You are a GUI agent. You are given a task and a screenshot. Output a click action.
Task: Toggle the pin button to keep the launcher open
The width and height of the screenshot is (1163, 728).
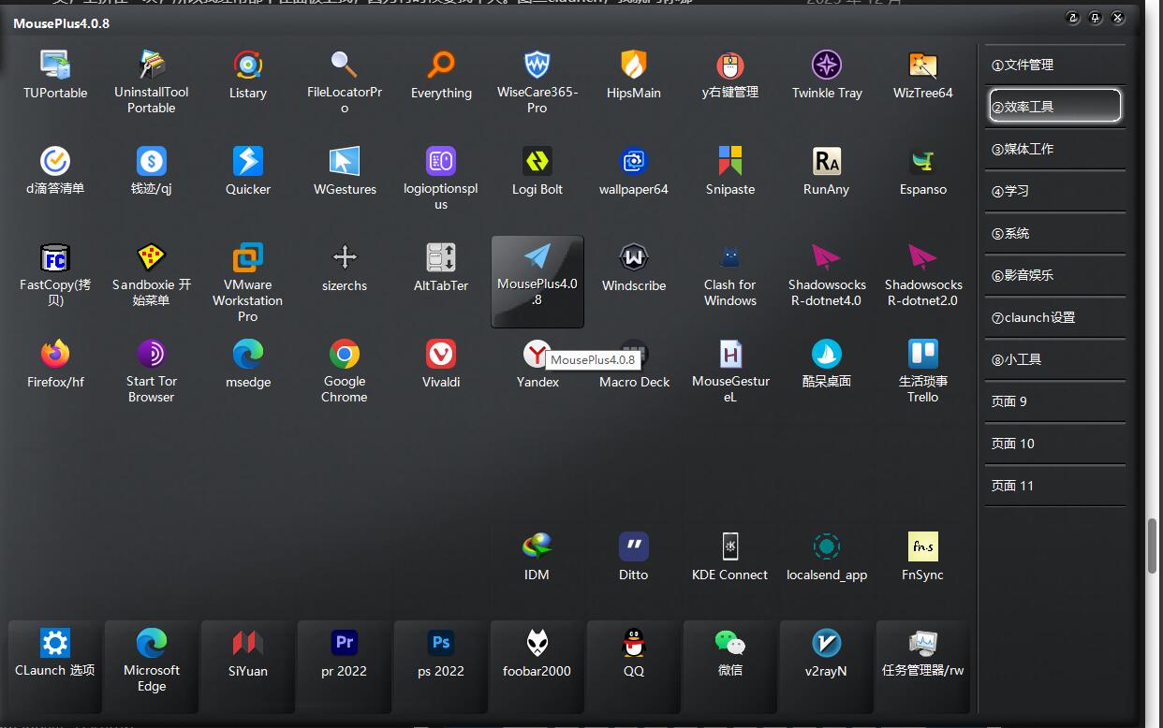click(1095, 18)
